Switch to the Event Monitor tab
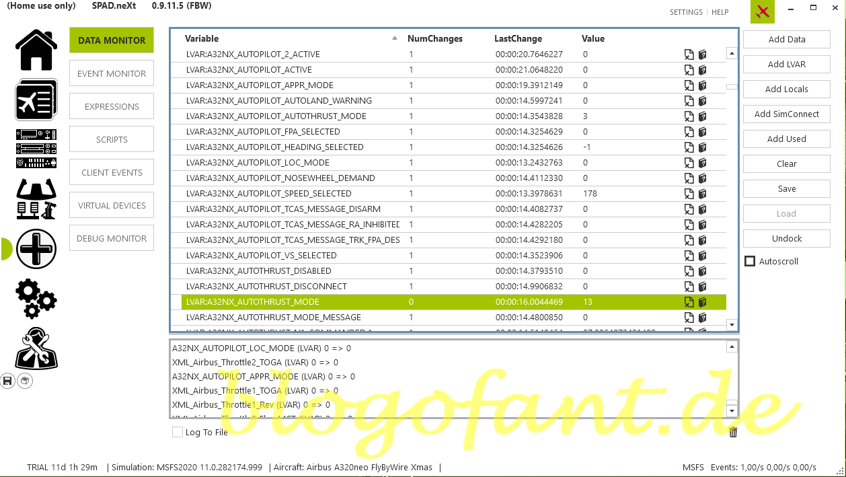This screenshot has height=477, width=846. pyautogui.click(x=112, y=73)
